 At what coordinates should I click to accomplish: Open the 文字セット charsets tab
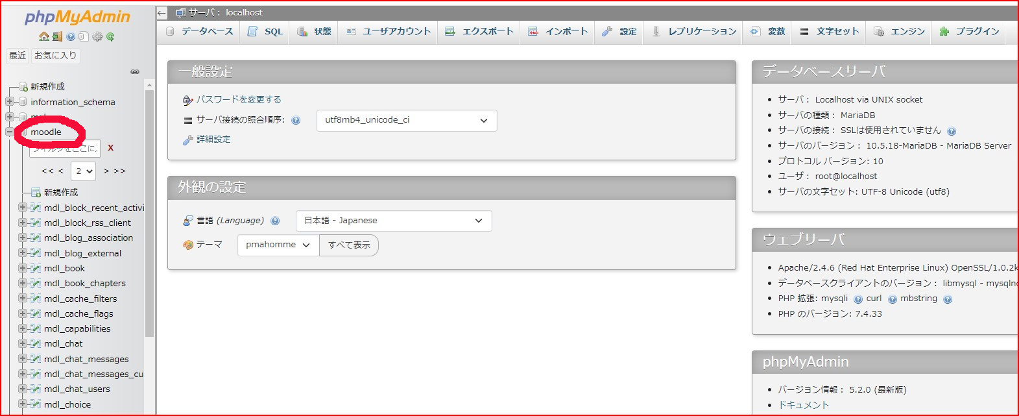[829, 31]
